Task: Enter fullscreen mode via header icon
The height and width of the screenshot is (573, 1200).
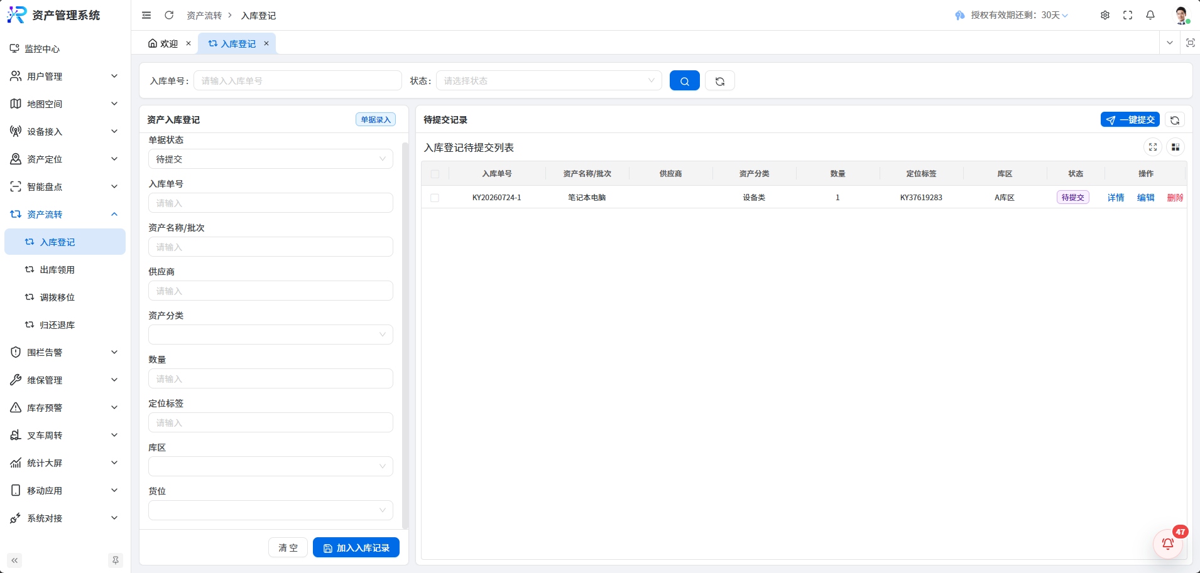Action: pos(1128,15)
